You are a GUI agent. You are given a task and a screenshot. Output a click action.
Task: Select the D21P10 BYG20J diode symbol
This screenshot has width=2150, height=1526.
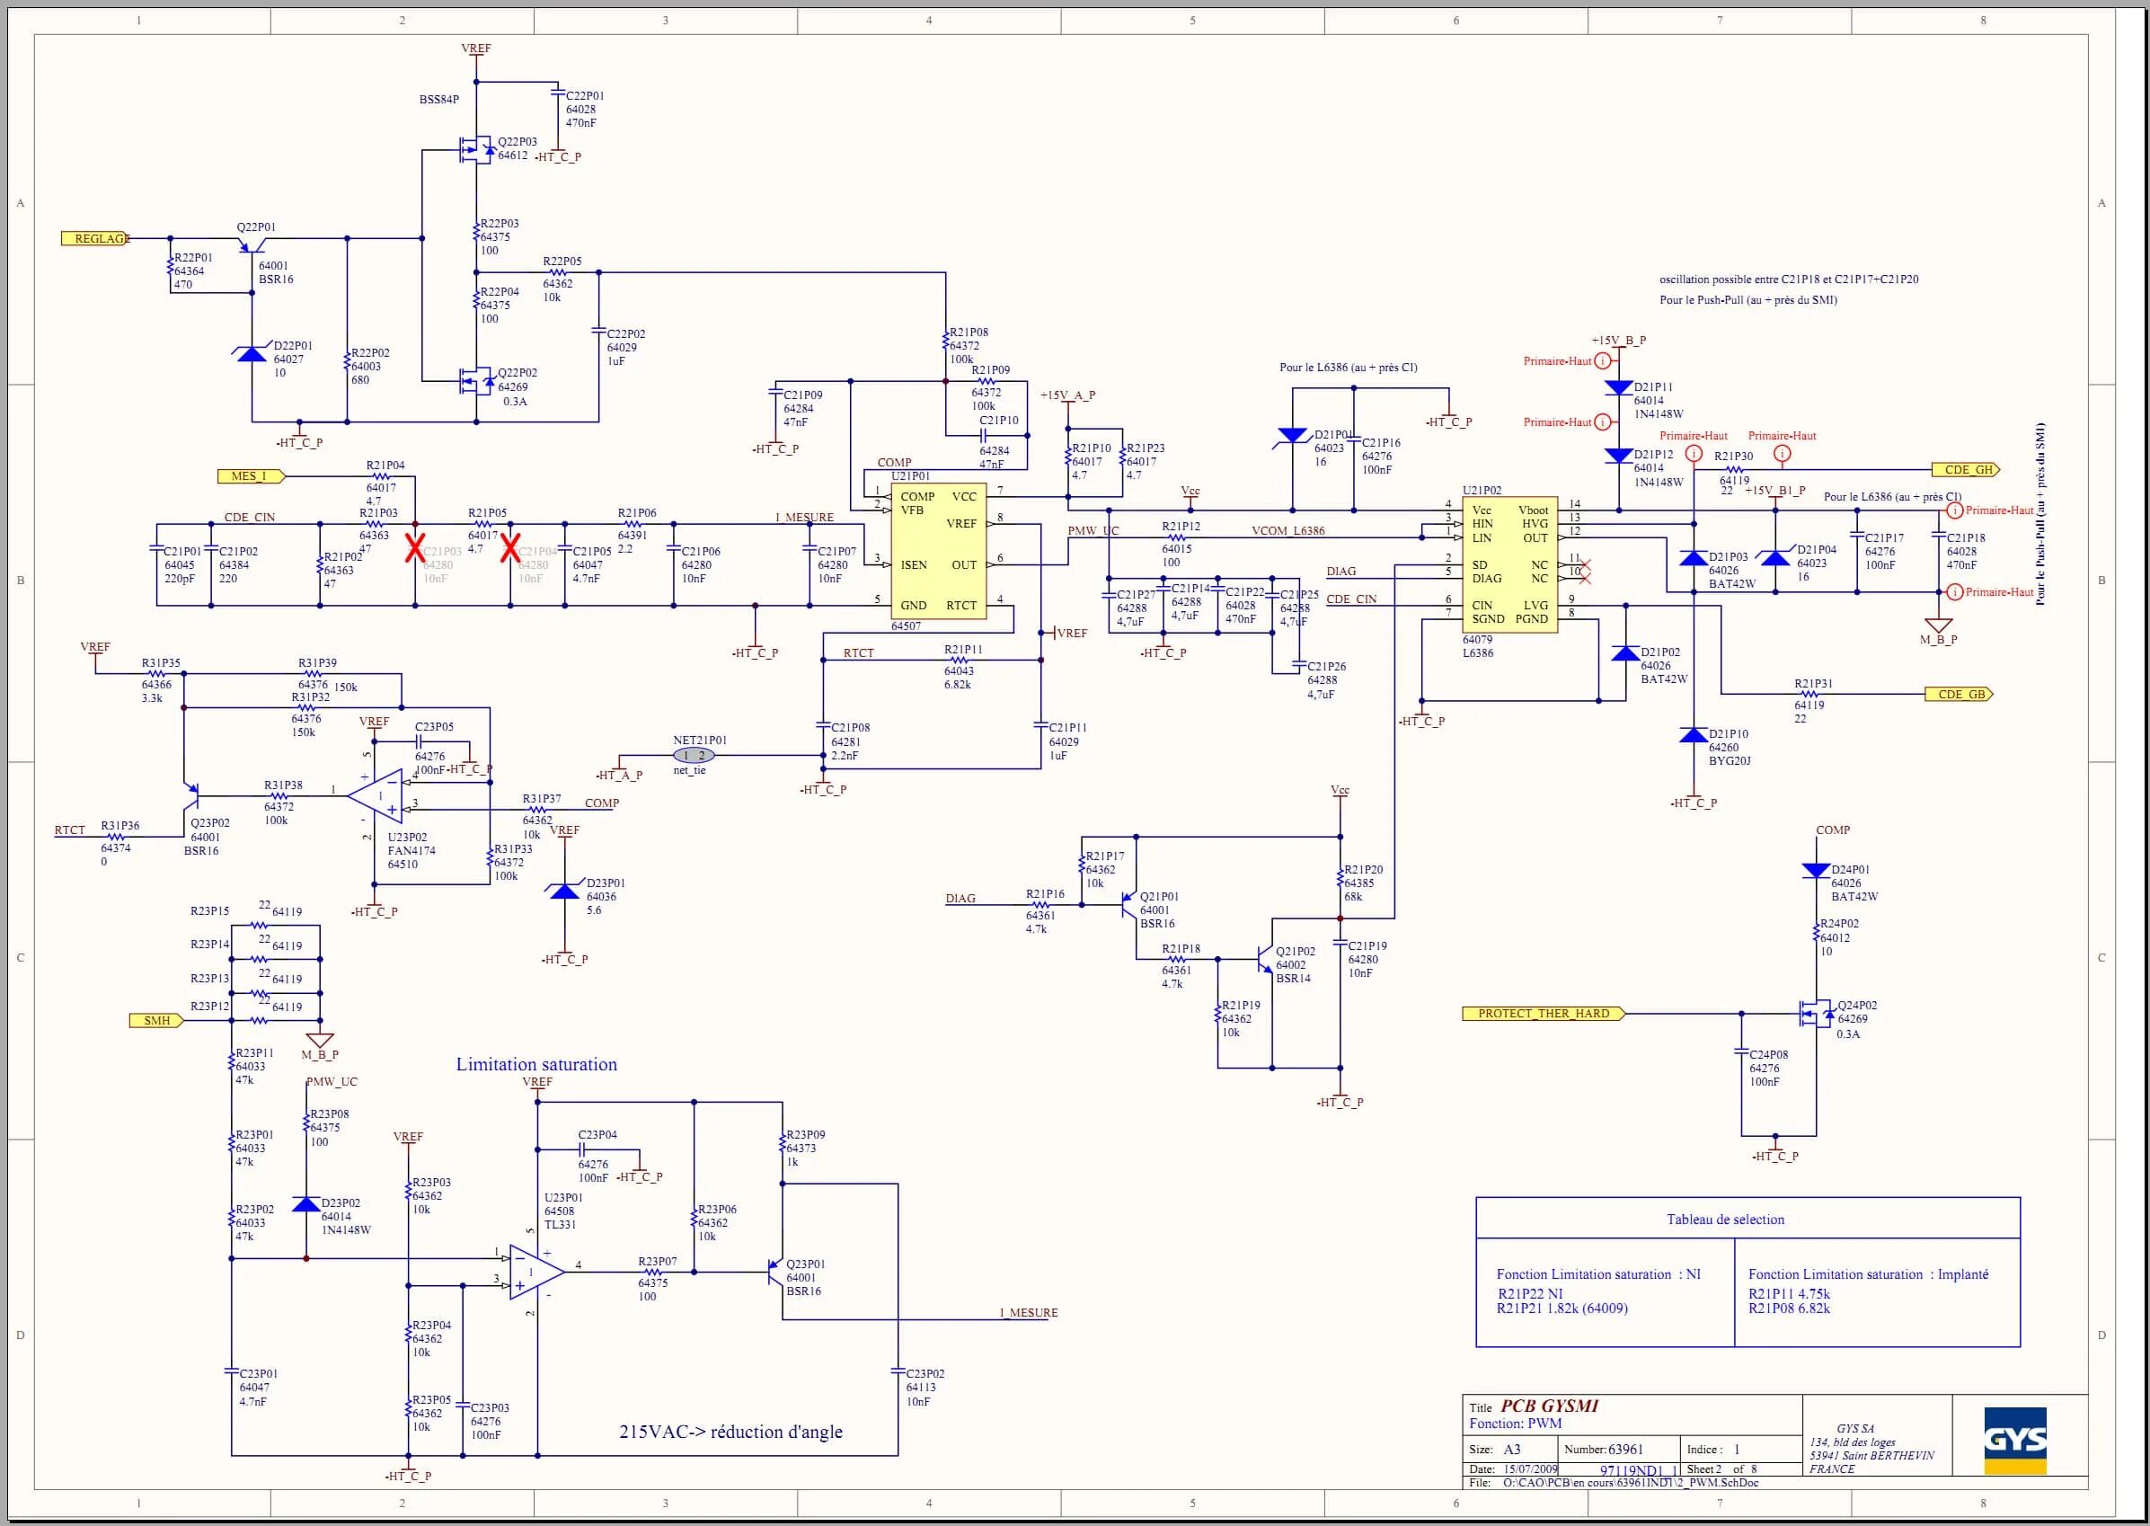(1694, 735)
